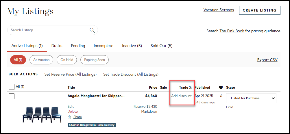Click Edit under the listing
This screenshot has height=134, width=290.
(x=71, y=107)
